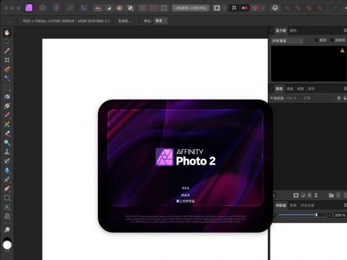Select the Artistic Text tool
347x260 pixels.
tap(7, 207)
